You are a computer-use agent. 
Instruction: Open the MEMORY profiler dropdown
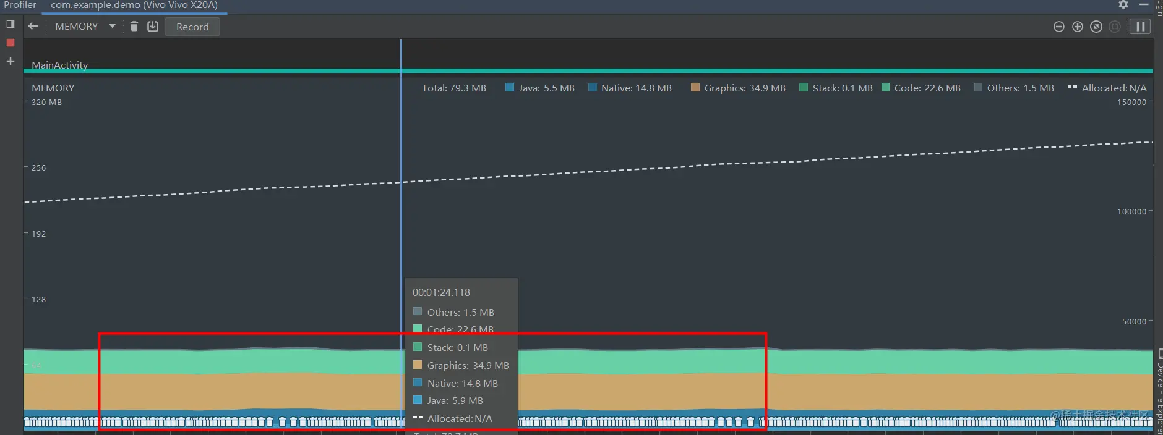(85, 26)
